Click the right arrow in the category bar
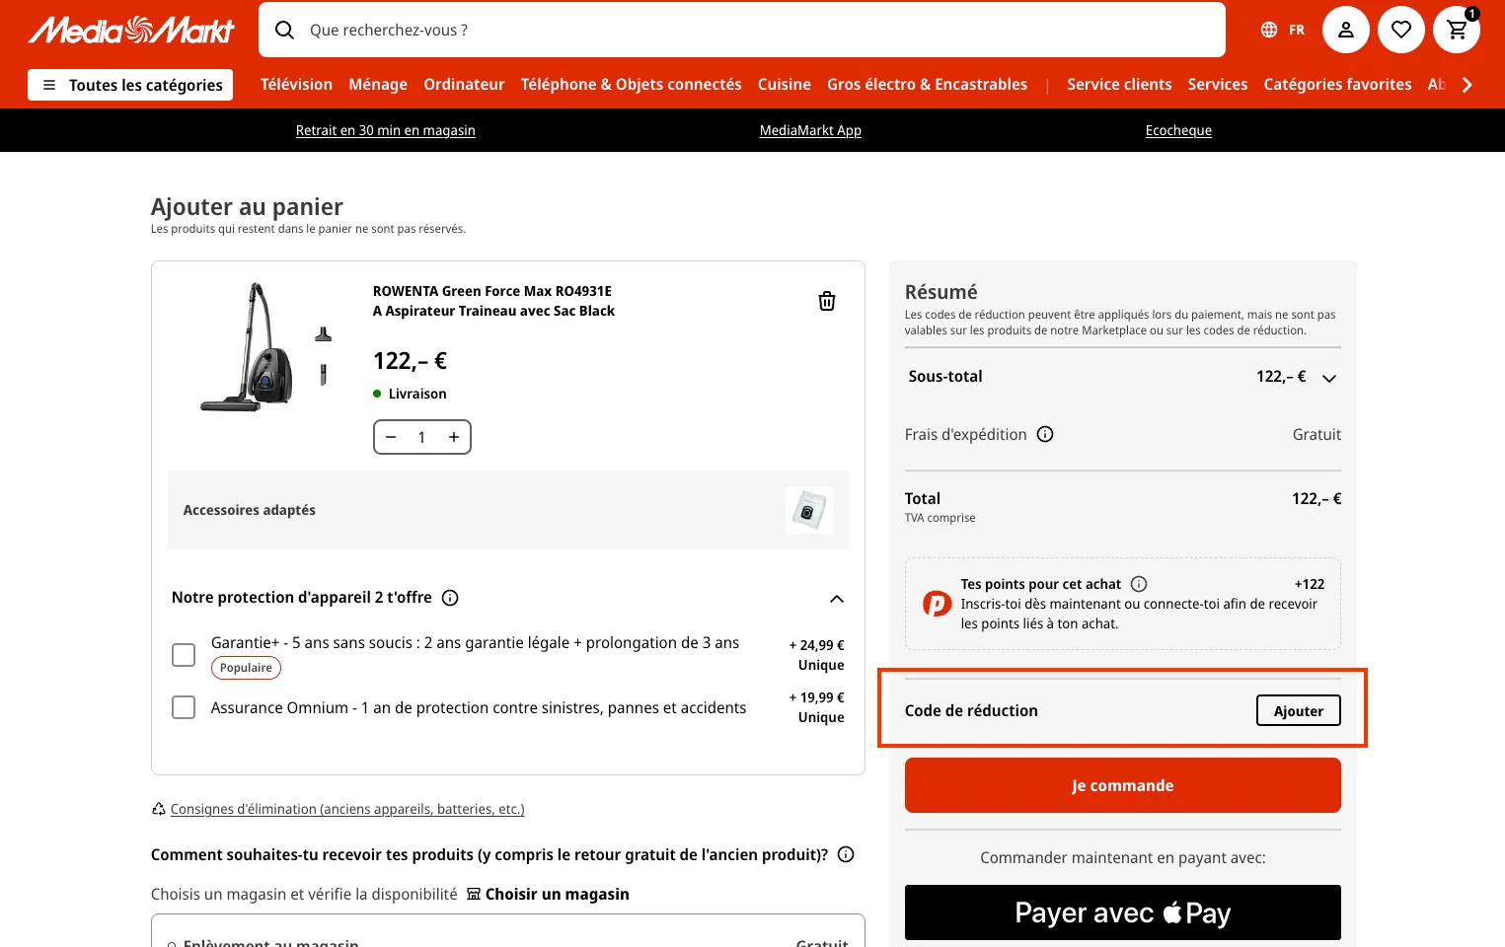 coord(1467,85)
